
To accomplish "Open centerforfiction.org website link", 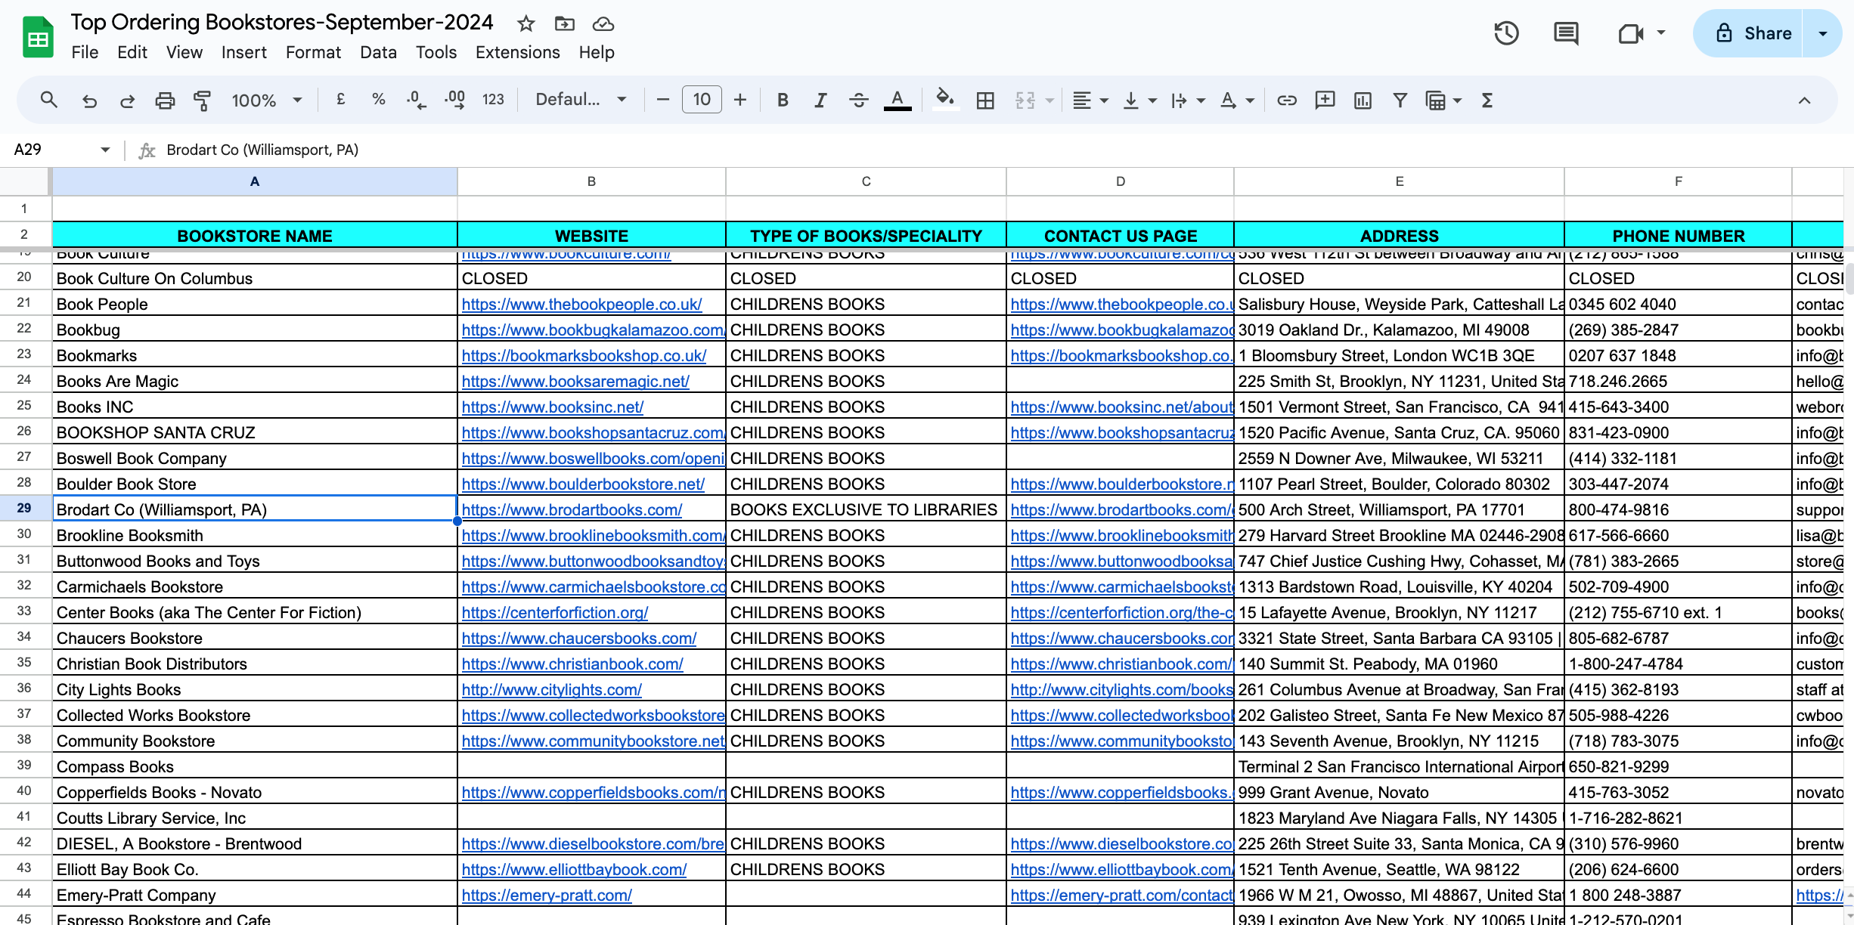I will pyautogui.click(x=555, y=612).
